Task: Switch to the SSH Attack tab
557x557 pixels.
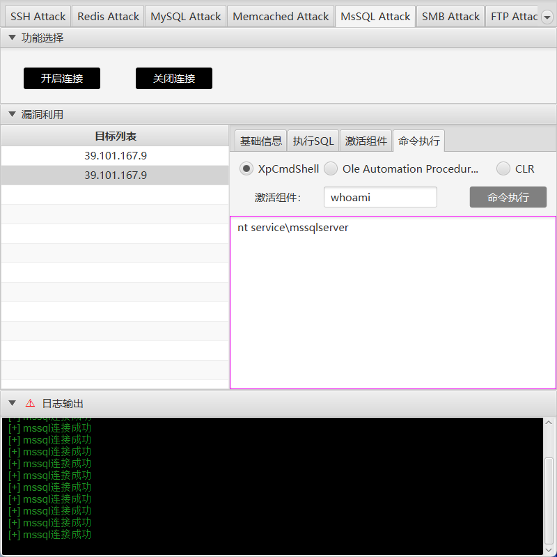Action: click(x=38, y=16)
